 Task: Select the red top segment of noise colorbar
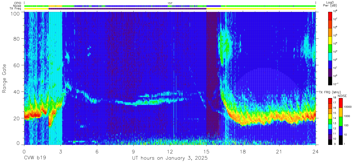pyautogui.click(x=341, y=103)
